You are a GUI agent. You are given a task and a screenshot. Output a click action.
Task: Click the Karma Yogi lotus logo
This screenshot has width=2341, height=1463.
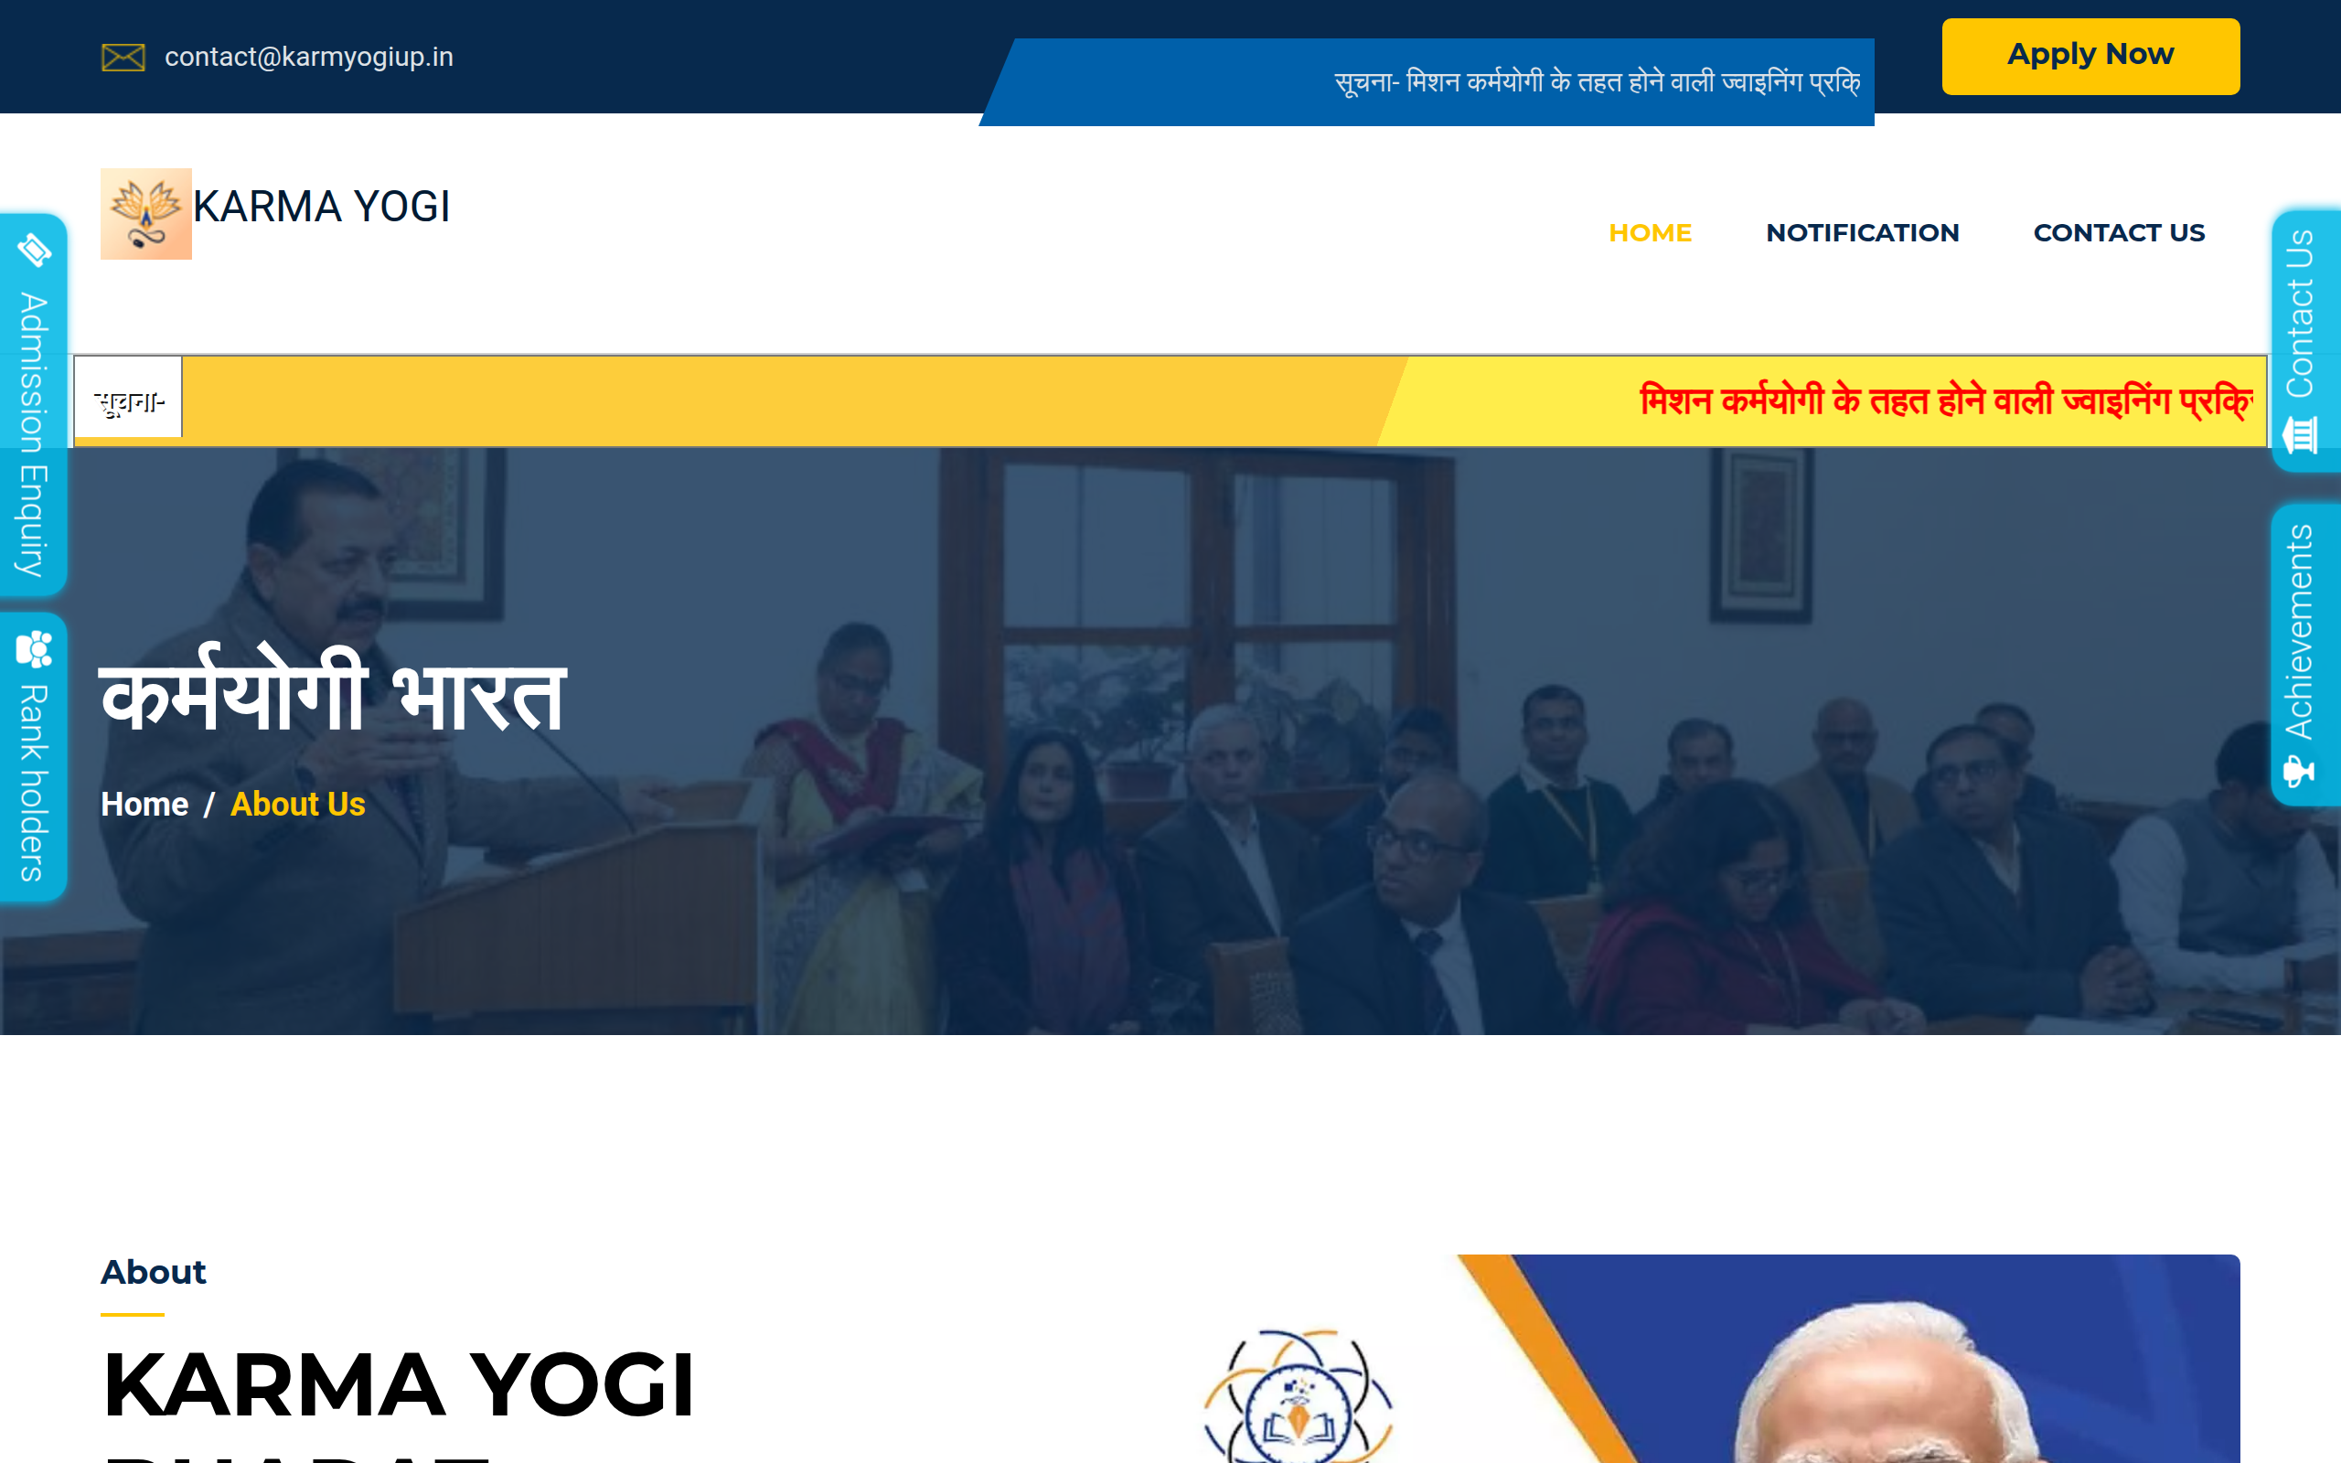[x=146, y=214]
